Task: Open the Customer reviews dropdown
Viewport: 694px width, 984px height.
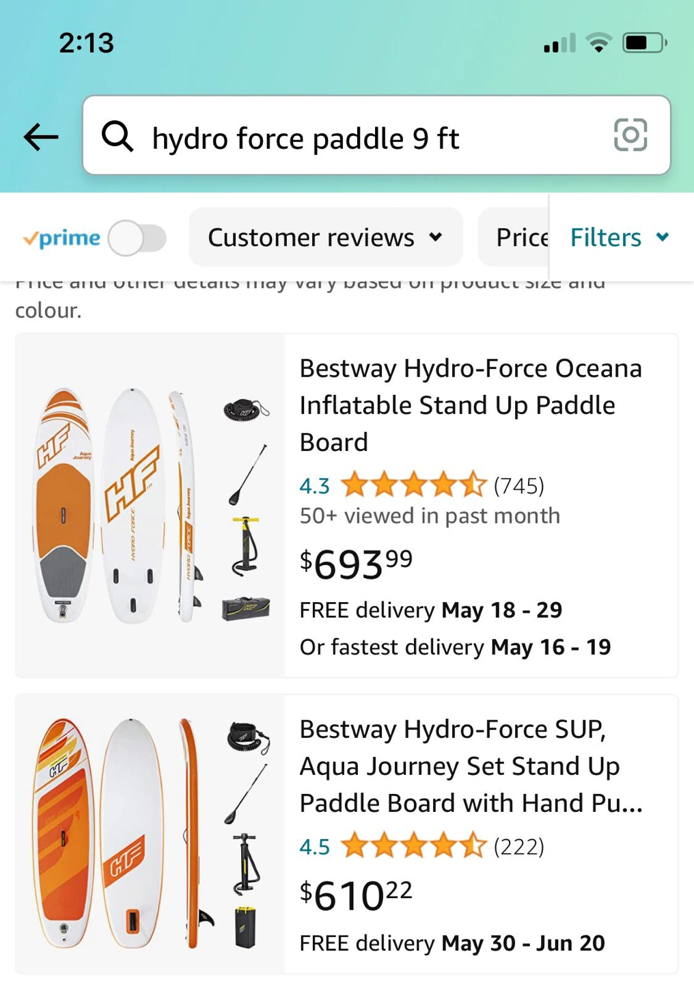Action: pyautogui.click(x=325, y=237)
